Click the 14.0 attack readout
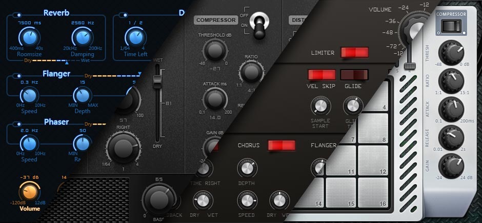The height and width of the screenshot is (223, 482). (215, 117)
